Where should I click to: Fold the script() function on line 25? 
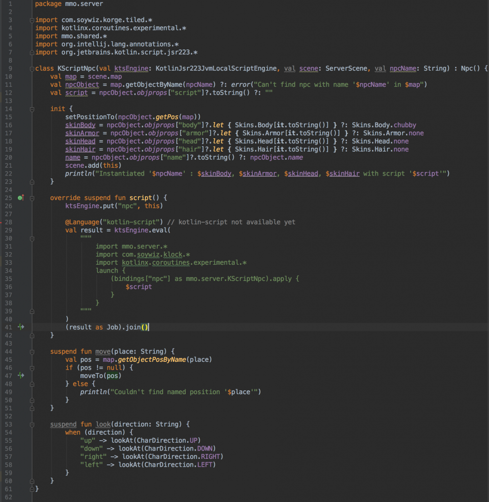click(32, 198)
